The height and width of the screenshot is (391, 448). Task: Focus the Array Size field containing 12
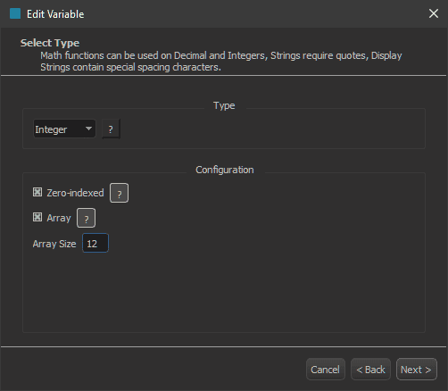click(x=95, y=243)
